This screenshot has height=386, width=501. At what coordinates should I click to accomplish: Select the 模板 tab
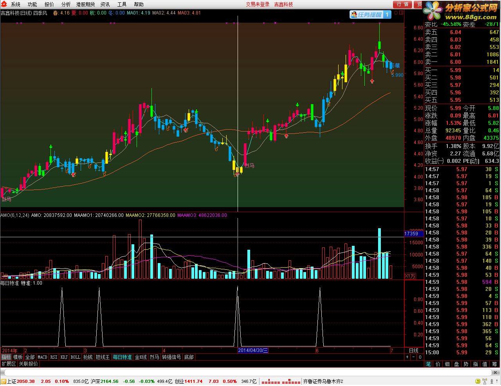[x=18, y=357]
